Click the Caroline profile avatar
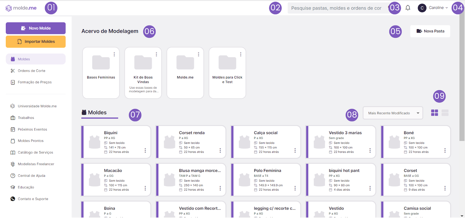Screen dimensions: 465x218 pyautogui.click(x=422, y=8)
